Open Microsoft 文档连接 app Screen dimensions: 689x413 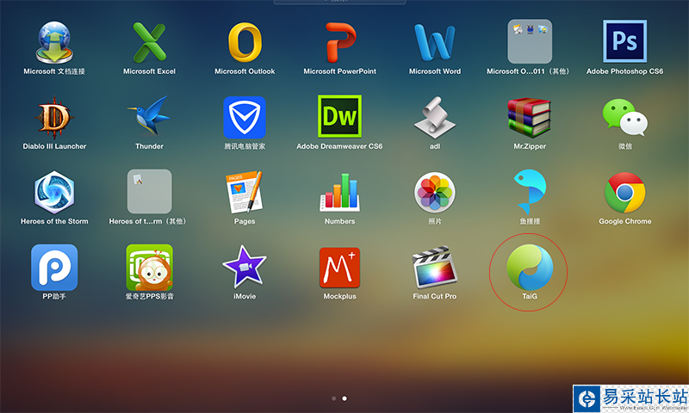pyautogui.click(x=54, y=43)
